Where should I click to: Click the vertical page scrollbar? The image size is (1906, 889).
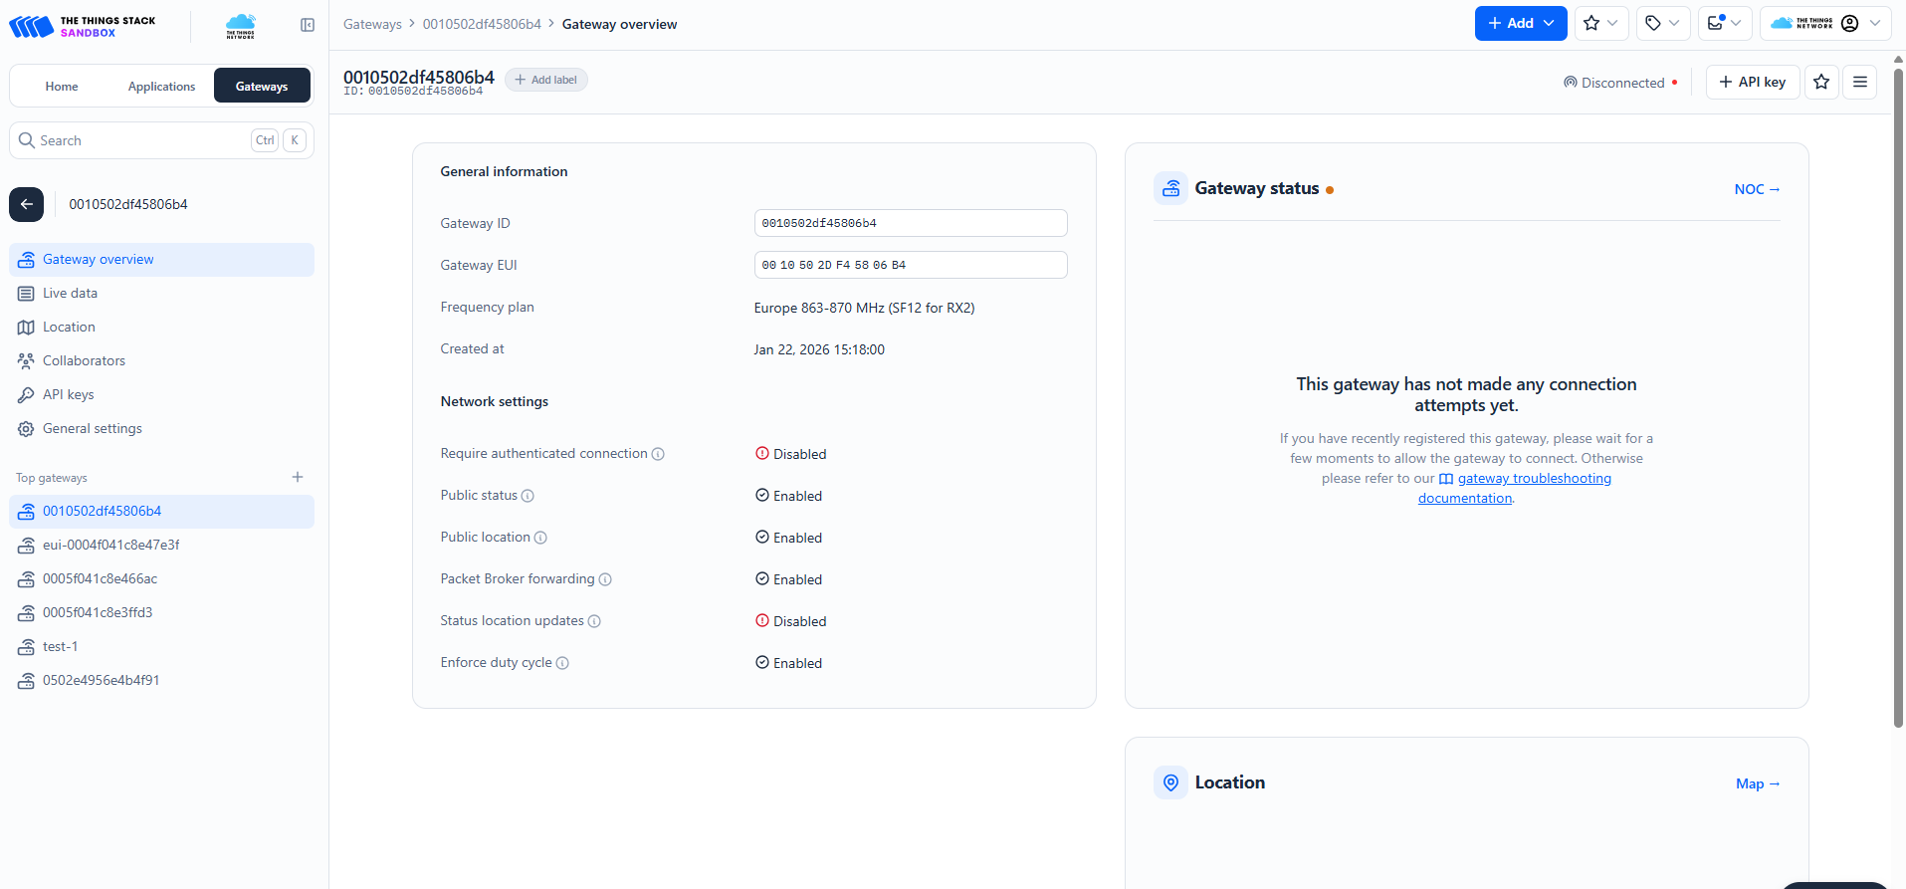click(x=1898, y=398)
